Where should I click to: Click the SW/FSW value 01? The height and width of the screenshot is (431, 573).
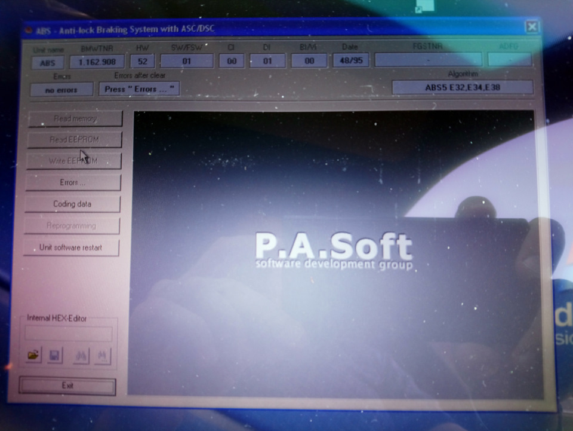(x=187, y=61)
